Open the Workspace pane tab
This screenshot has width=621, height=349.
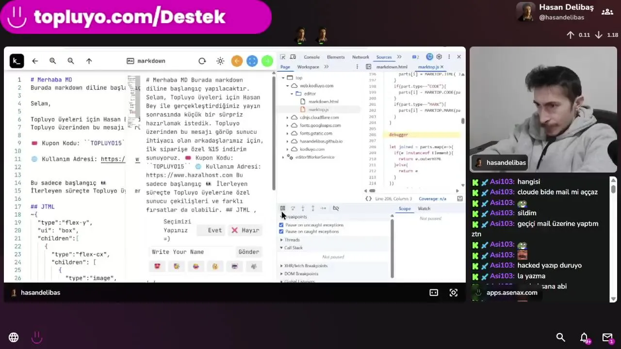308,67
